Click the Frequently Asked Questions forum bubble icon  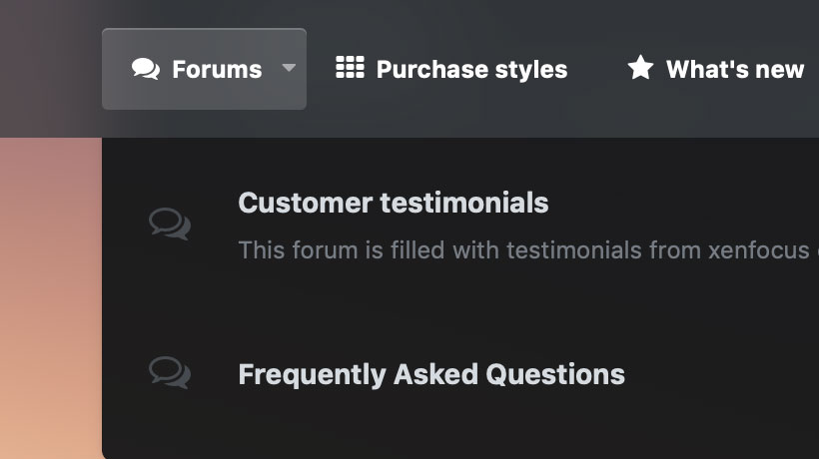click(x=170, y=373)
